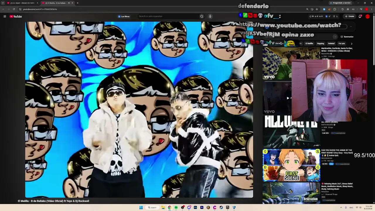Open Spotify from the taskbar

tap(176, 207)
